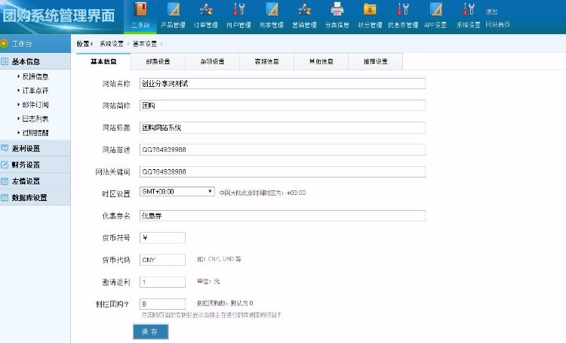
Task: Click the 网站名称 input field
Action: click(282, 84)
